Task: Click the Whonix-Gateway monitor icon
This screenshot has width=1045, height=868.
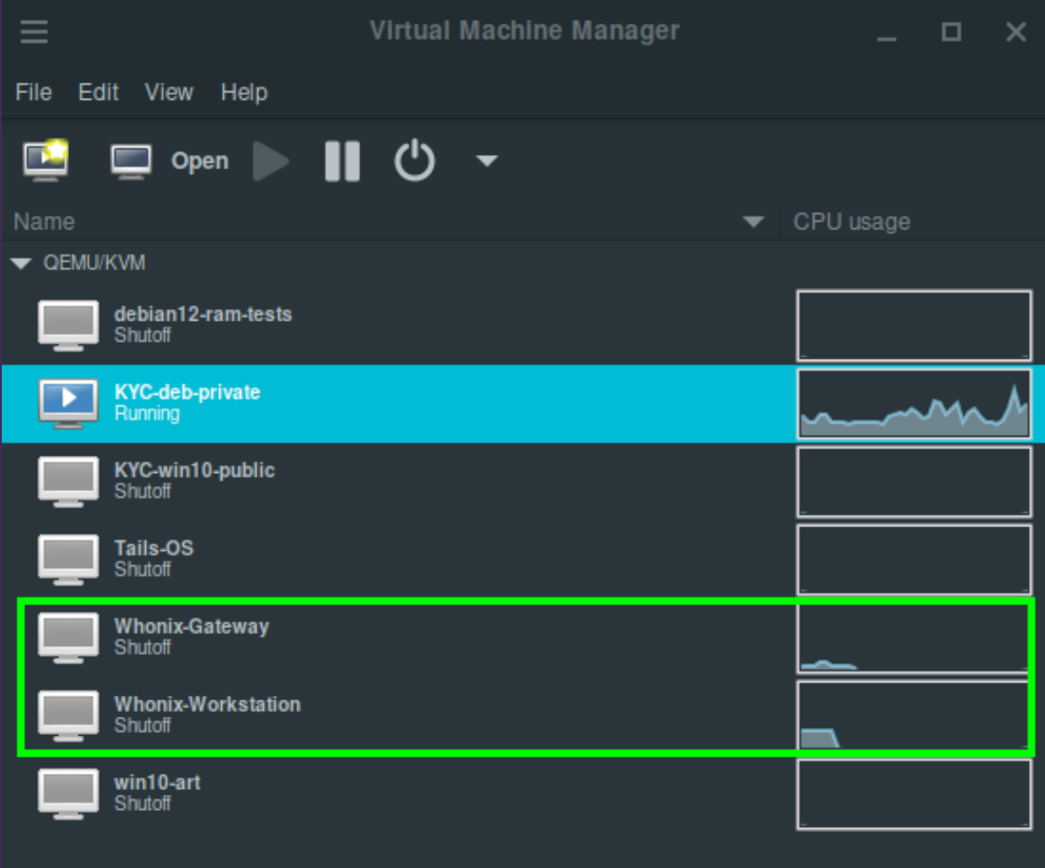Action: point(68,638)
